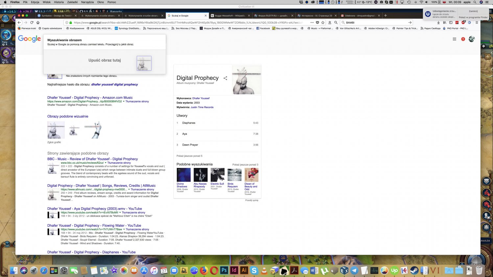This screenshot has width=493, height=277.
Task: Open AllMusic Digital Prophecy result link
Action: (x=102, y=186)
